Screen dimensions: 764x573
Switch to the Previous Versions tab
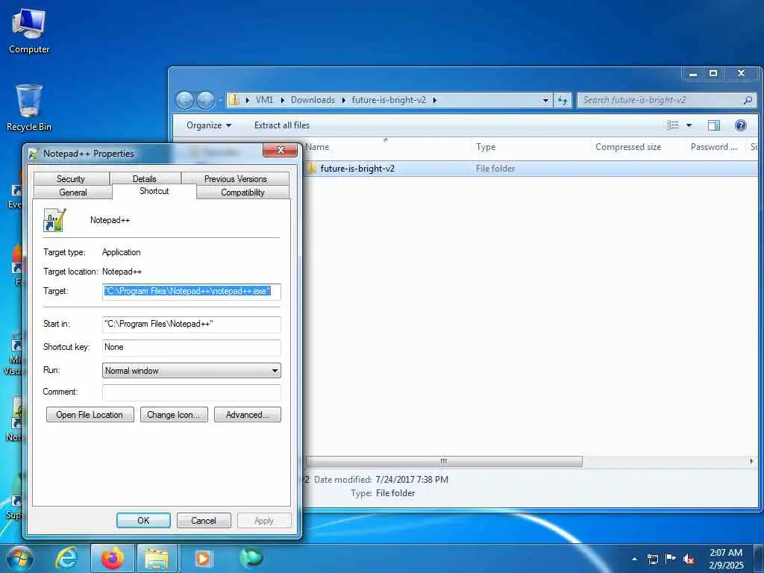(x=236, y=179)
